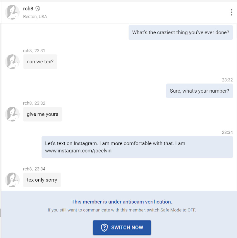Switch Safe Mode off using SWITCH NOW
Image resolution: width=237 pixels, height=238 pixels.
coord(122,227)
